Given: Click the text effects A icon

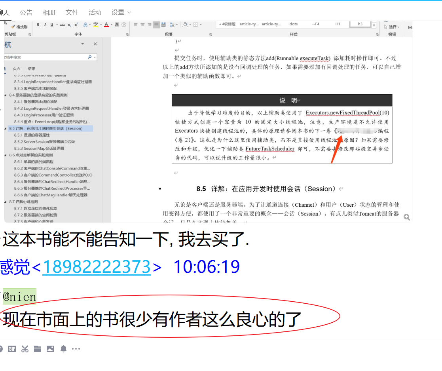Looking at the screenshot, I should coord(85,25).
